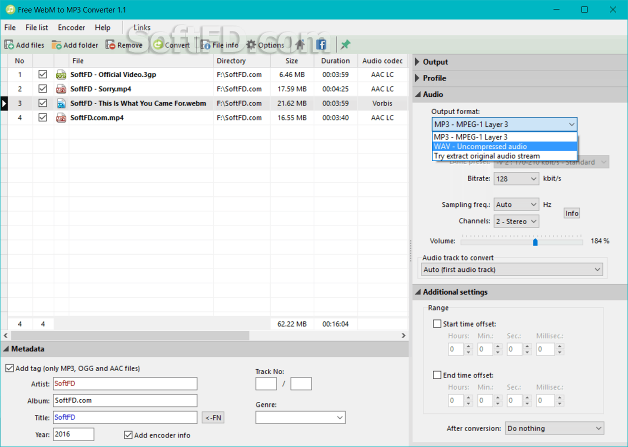The height and width of the screenshot is (447, 628).
Task: Uncheck This Is What You Came For.webm checkbox
Action: tap(43, 103)
